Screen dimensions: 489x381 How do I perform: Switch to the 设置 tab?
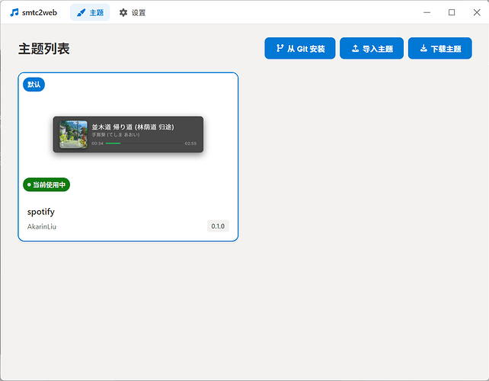(x=133, y=12)
